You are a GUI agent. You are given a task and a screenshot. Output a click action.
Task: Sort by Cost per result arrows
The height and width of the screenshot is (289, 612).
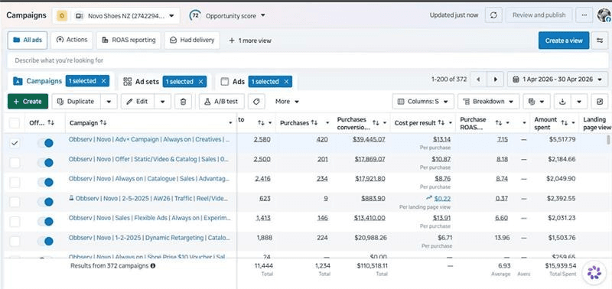[441, 123]
